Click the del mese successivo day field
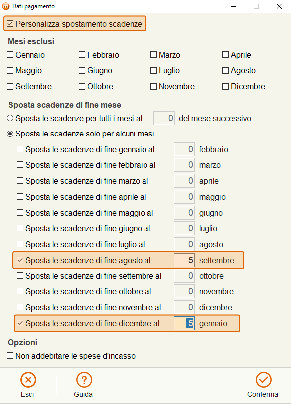The image size is (291, 404). 164,118
